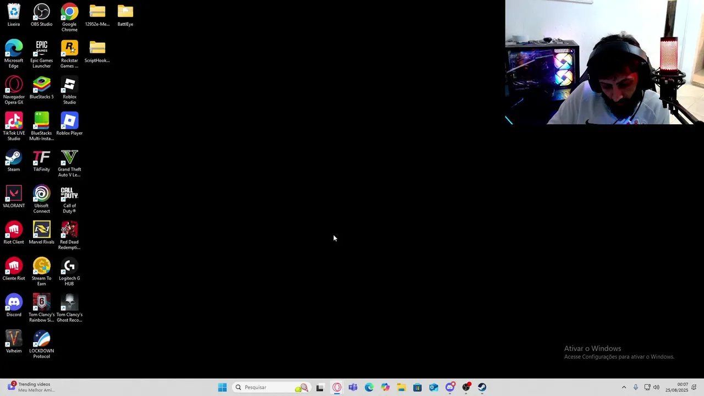Viewport: 704px width, 396px height.
Task: Select the Riot Client shortcut
Action: pos(14,233)
